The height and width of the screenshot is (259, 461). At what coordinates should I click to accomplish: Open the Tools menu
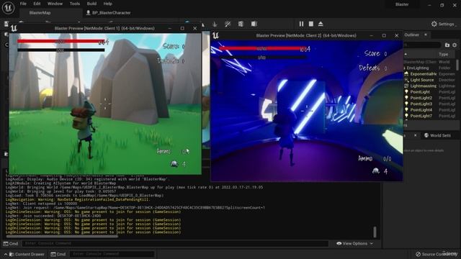pos(75,4)
